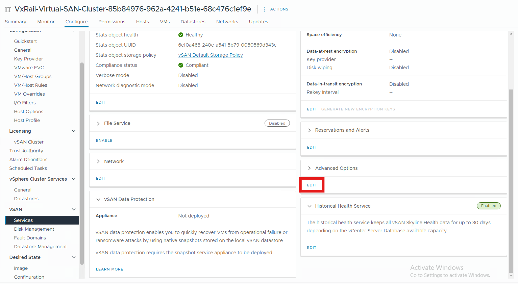Viewport: 518px width, 284px height.
Task: Expand the File Service section
Action: [x=98, y=124]
